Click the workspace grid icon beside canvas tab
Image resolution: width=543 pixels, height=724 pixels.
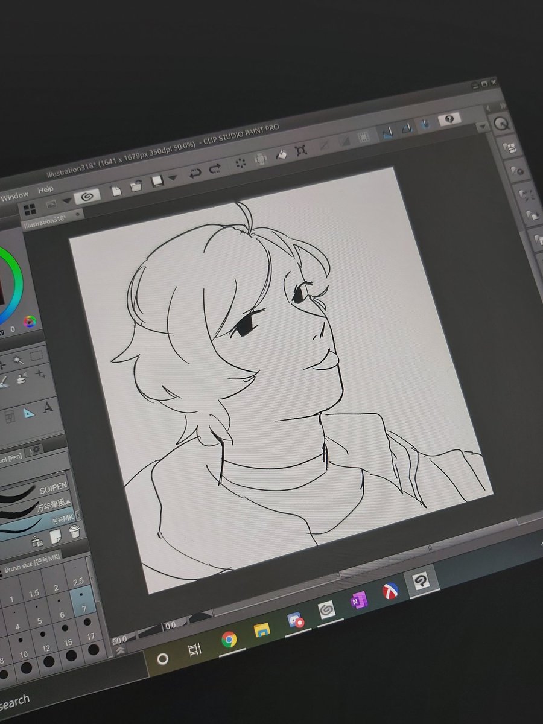coord(29,209)
